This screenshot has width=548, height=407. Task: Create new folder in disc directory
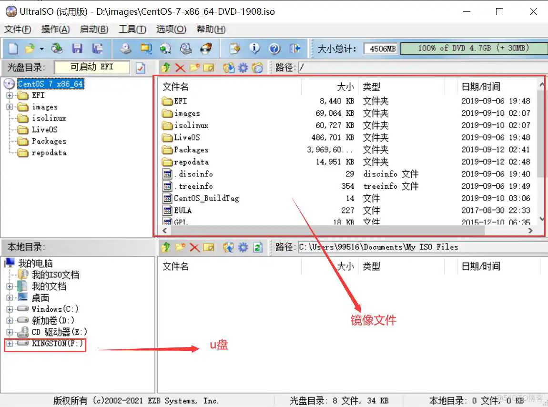[194, 68]
